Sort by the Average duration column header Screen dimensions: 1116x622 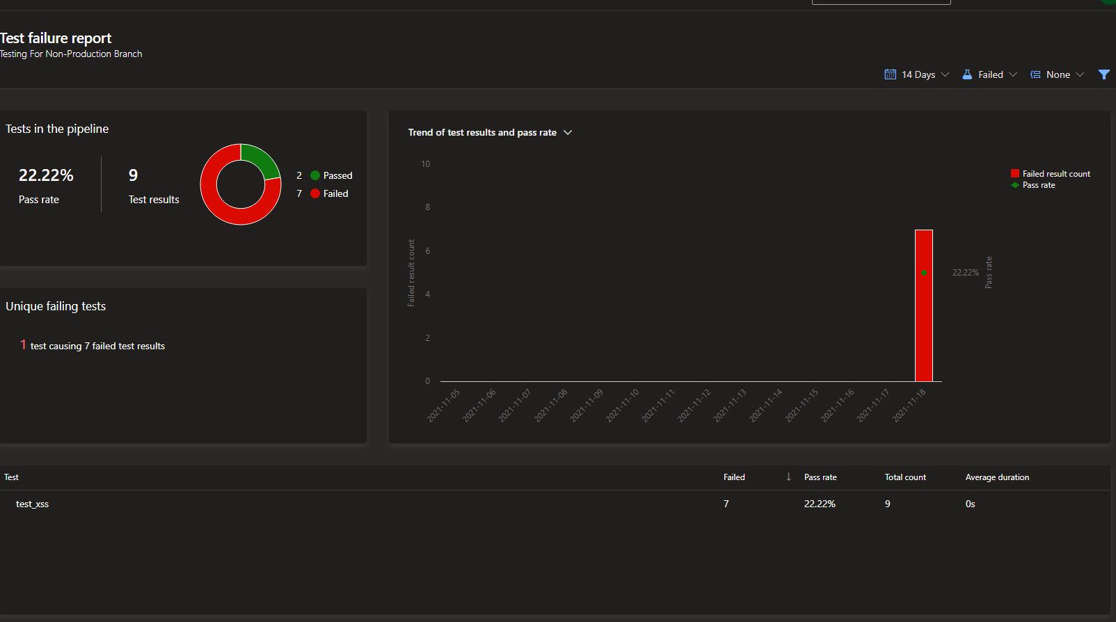pos(997,477)
